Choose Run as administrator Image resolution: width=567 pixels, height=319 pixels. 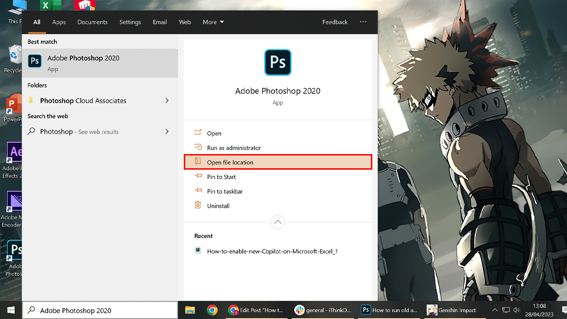pos(233,148)
